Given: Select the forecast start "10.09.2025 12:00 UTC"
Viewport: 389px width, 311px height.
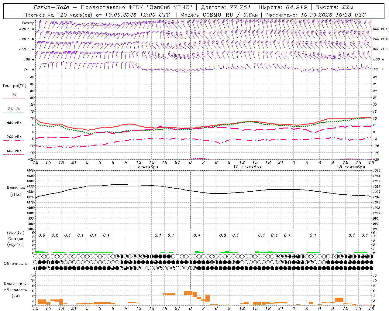Looking at the screenshot, I should [137, 15].
